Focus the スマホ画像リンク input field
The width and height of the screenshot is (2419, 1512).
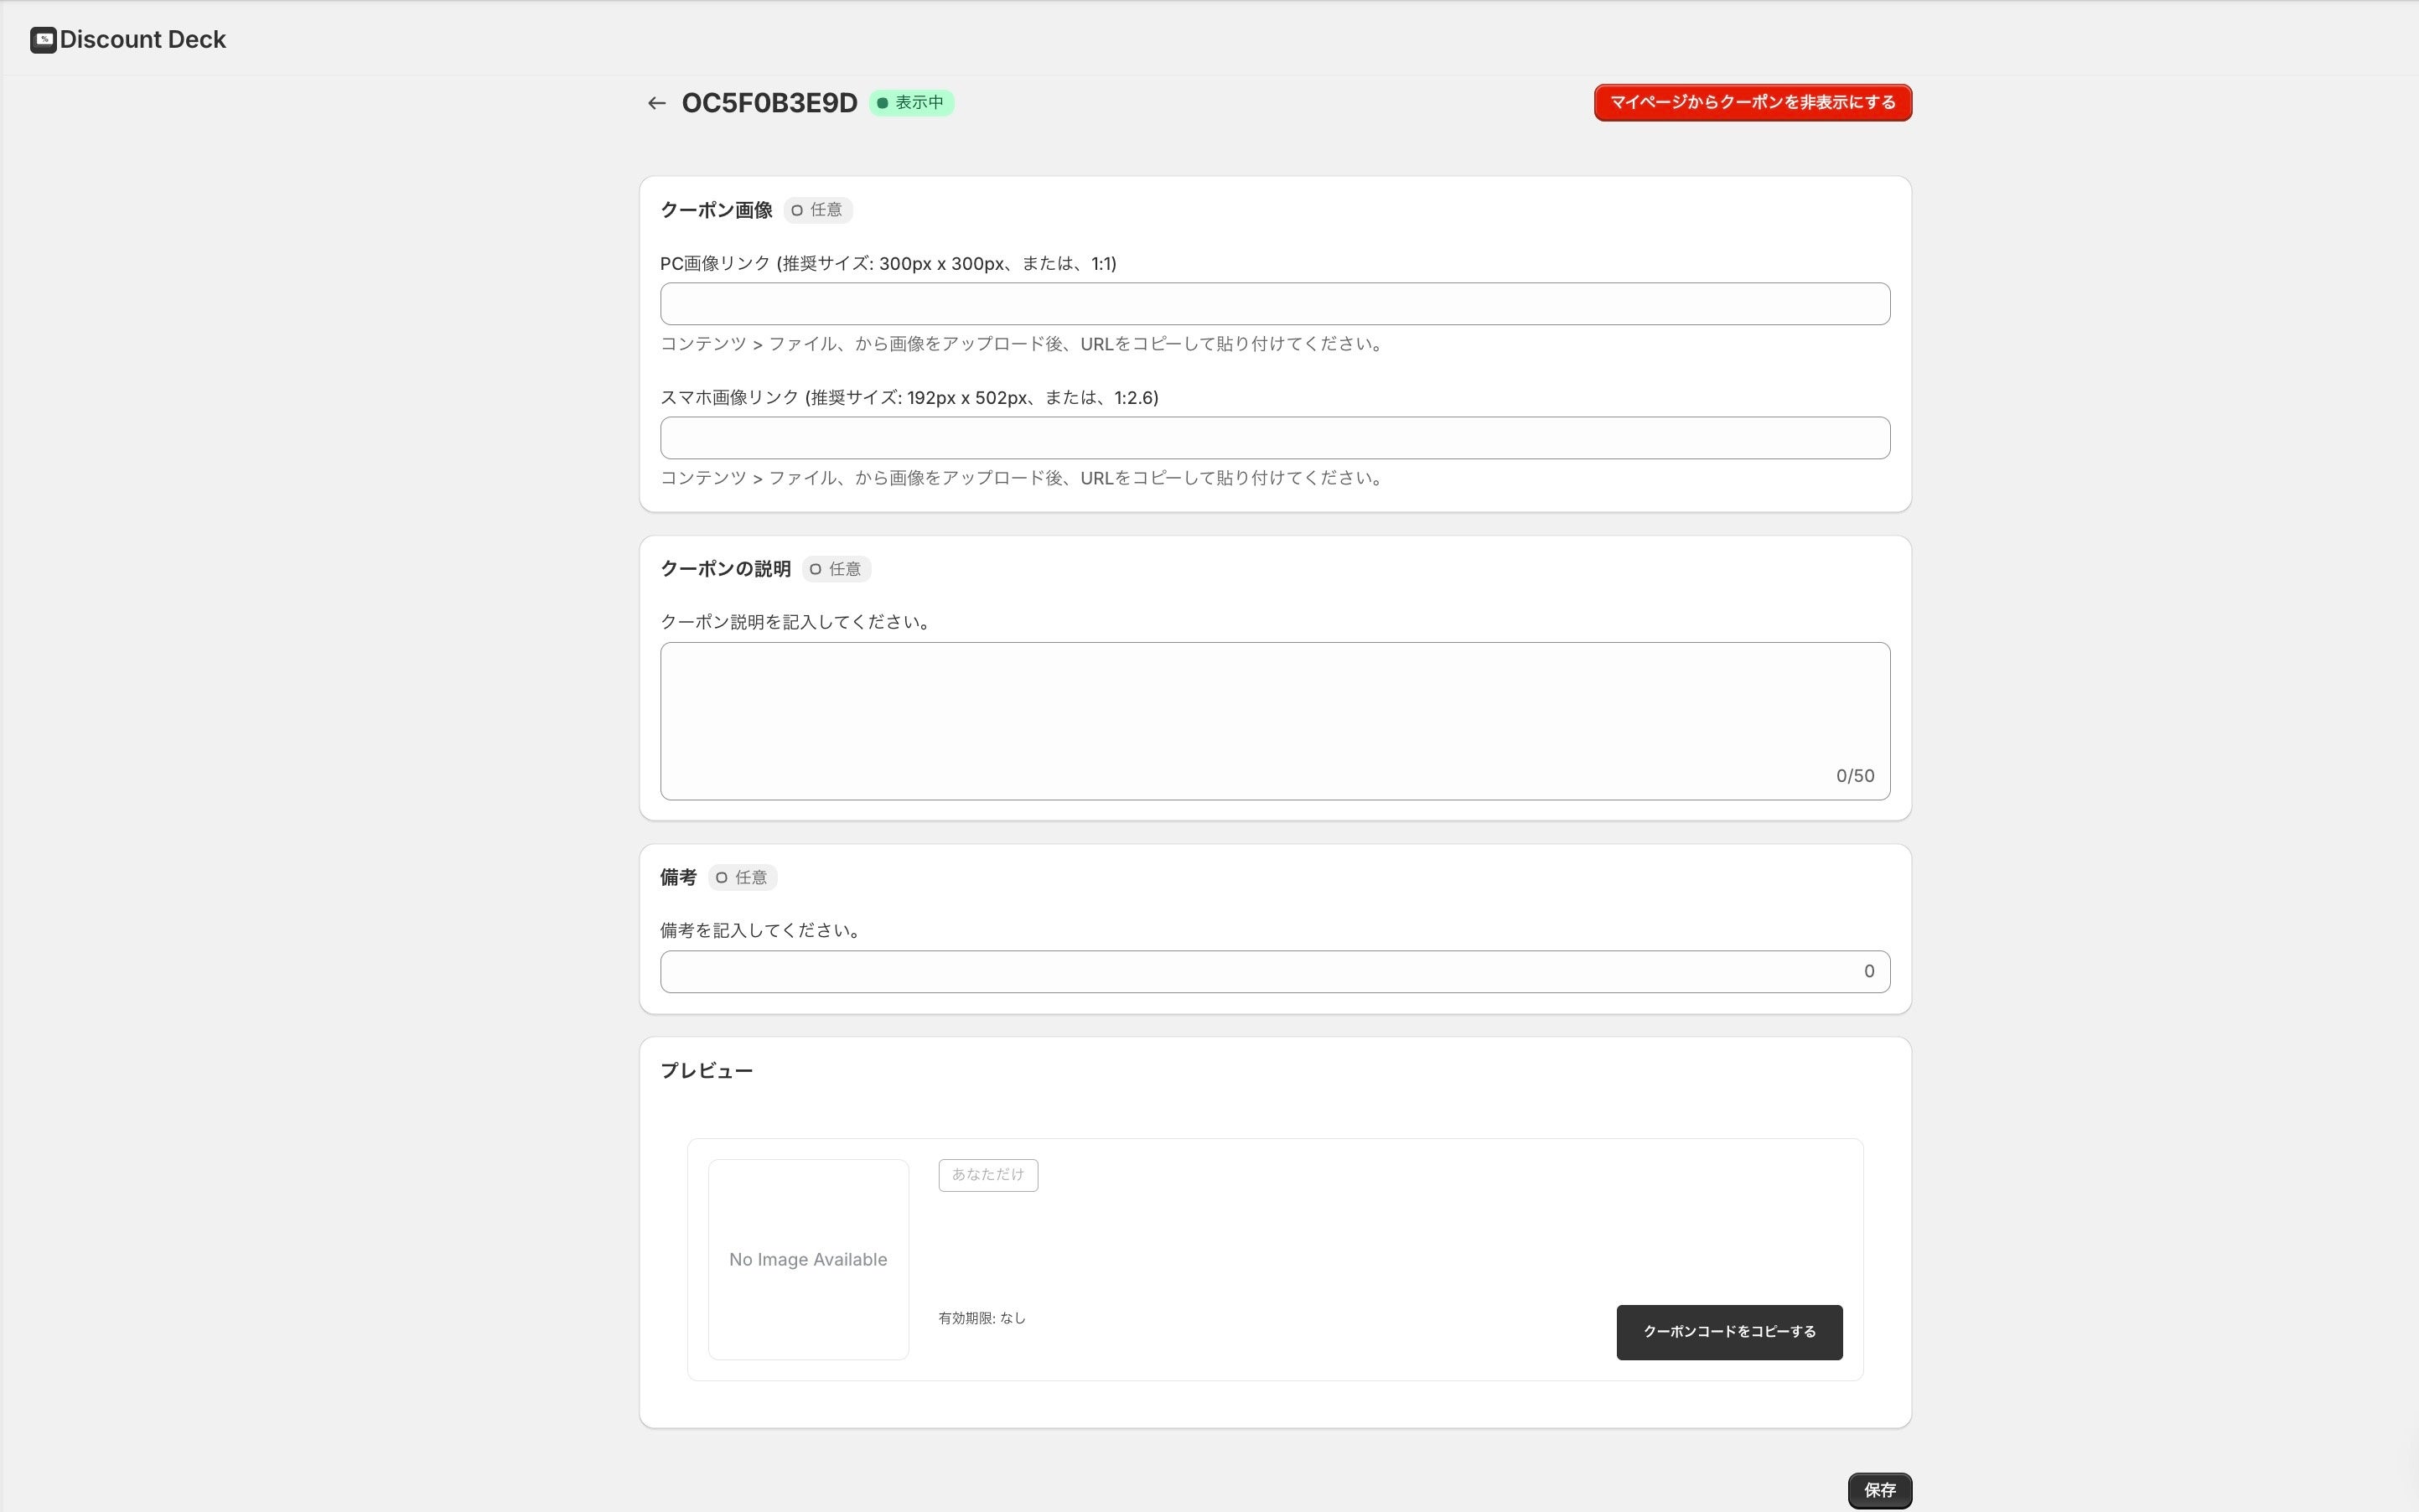1274,438
